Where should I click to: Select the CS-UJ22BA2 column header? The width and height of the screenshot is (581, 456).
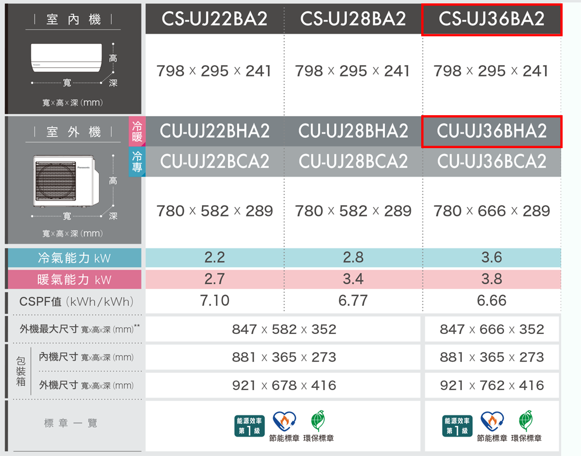click(x=214, y=19)
